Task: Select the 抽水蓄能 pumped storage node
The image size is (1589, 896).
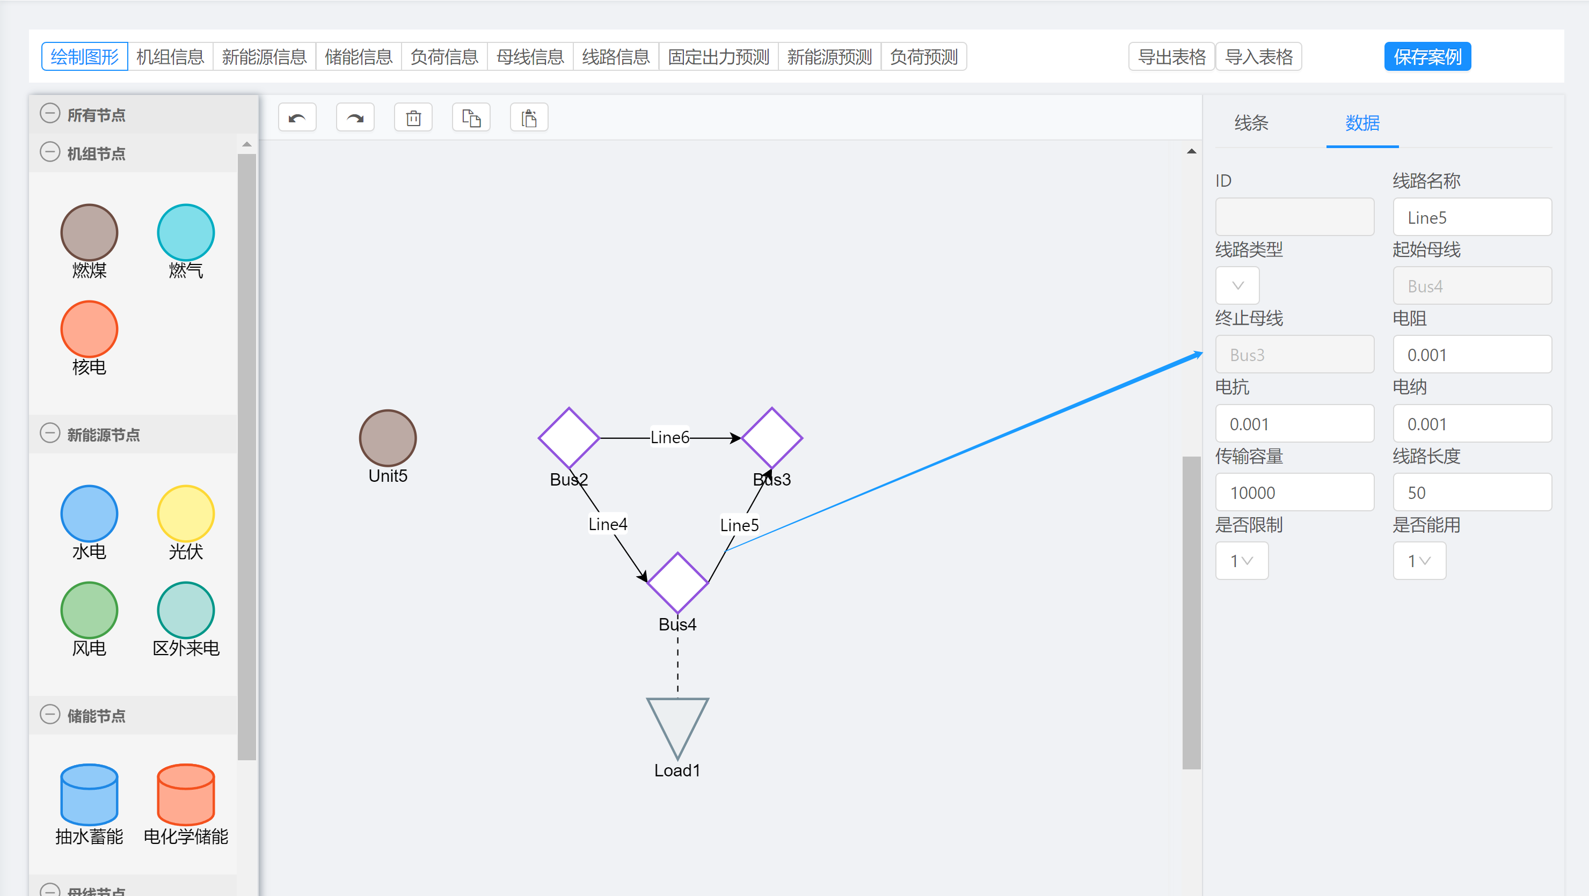Action: pos(89,794)
